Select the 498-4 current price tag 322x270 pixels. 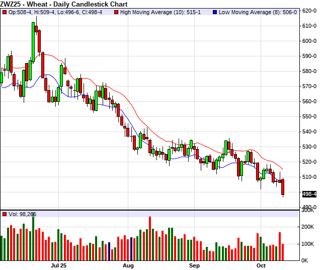click(309, 194)
